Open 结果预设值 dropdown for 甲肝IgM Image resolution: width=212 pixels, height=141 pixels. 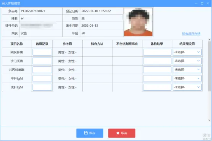click(x=187, y=79)
